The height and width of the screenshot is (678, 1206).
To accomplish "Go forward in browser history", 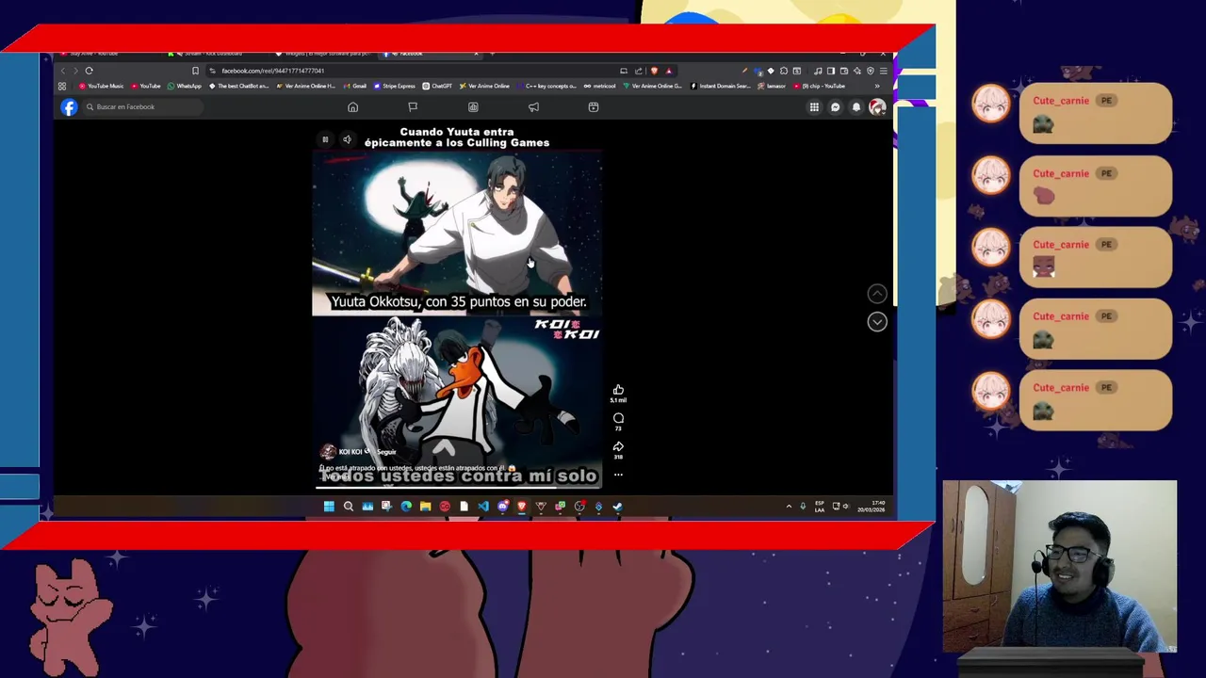I will 75,71.
